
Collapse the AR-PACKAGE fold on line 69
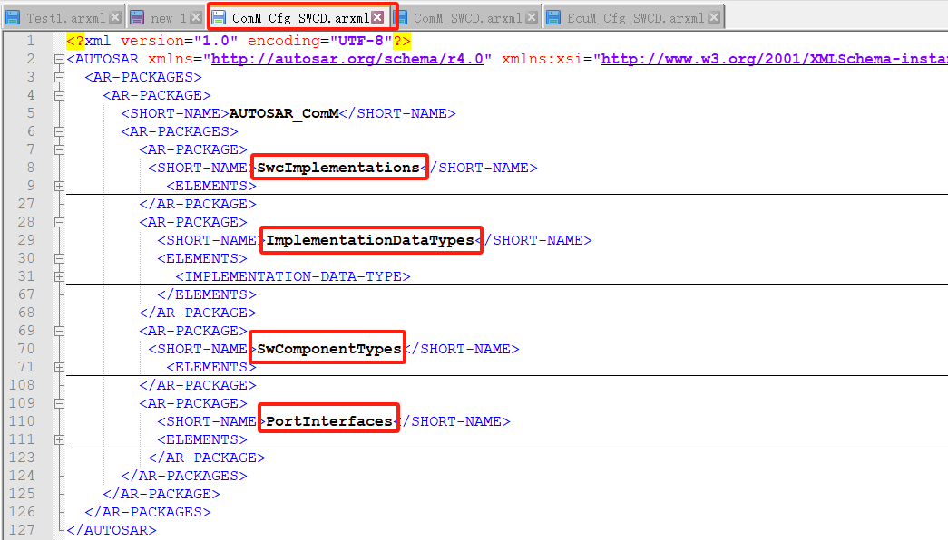(x=59, y=331)
